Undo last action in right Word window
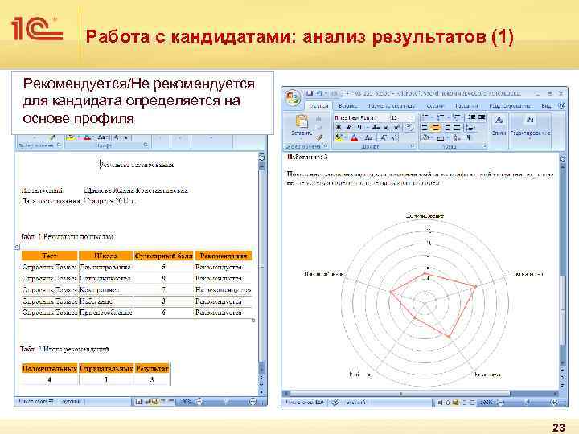Viewport: 579px width, 434px height. (x=319, y=94)
